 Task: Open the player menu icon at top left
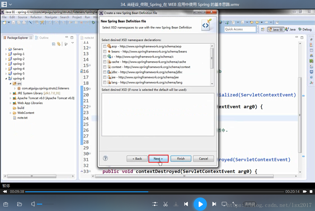click(4, 4)
